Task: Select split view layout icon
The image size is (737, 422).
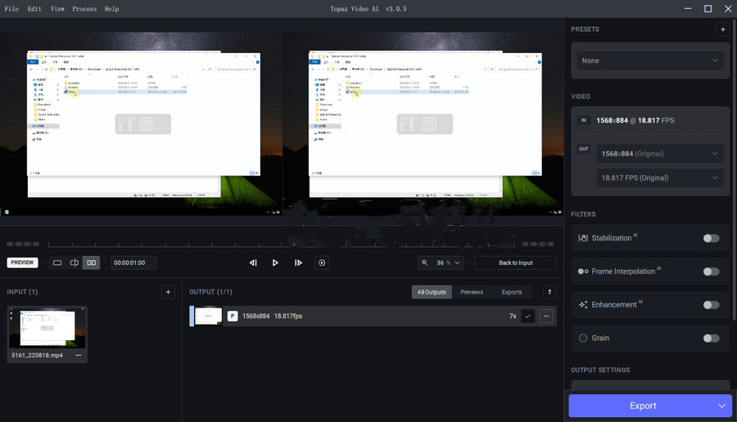Action: click(x=75, y=263)
